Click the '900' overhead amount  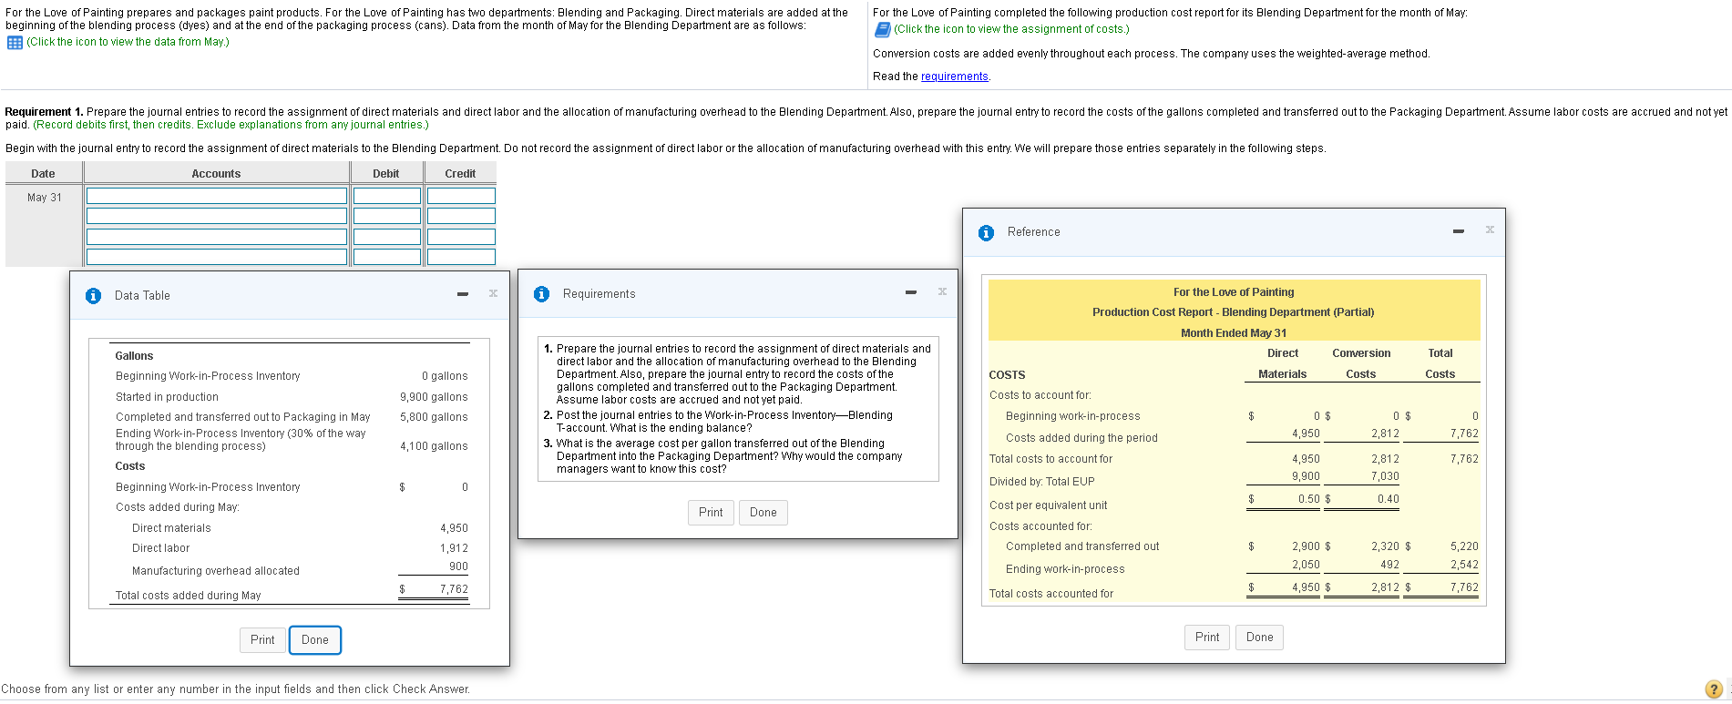458,566
